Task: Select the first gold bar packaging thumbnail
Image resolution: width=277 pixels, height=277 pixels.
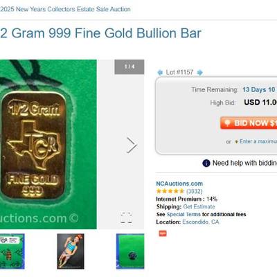Action: point(12,251)
